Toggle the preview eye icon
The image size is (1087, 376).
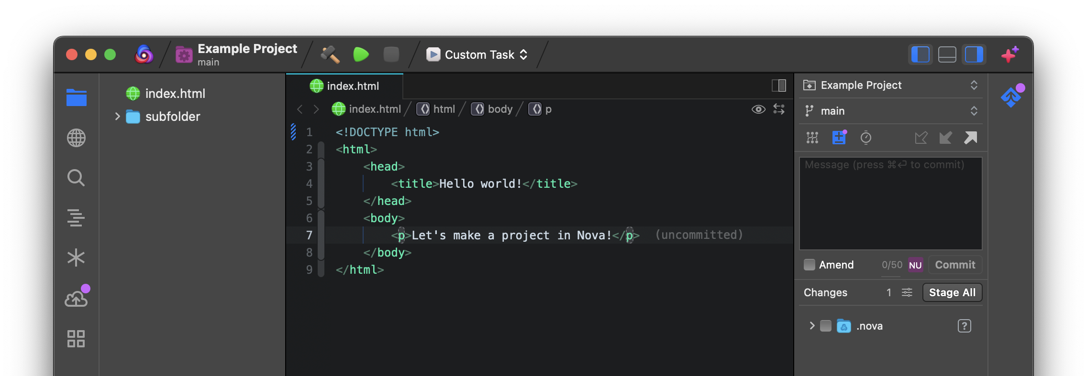click(x=758, y=109)
